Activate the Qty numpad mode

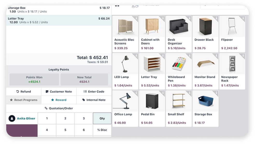(102, 118)
